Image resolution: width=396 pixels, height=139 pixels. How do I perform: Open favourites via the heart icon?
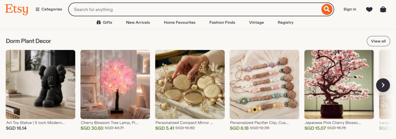tap(369, 9)
